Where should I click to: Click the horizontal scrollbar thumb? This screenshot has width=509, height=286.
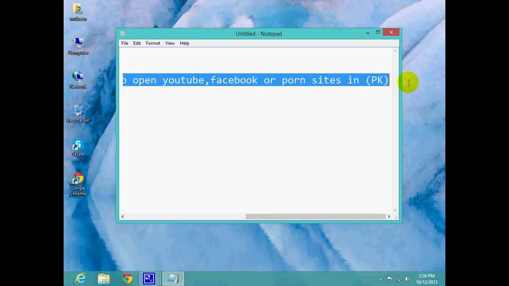[315, 216]
